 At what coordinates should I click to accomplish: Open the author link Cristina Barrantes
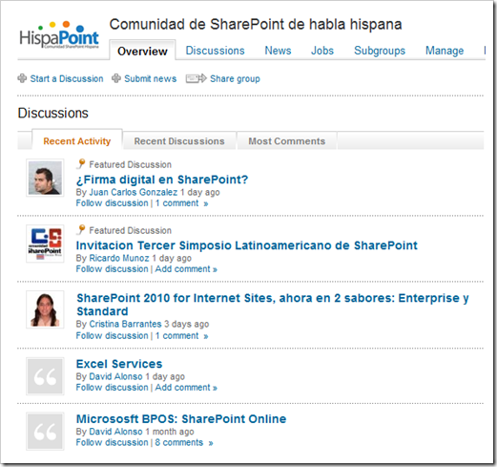coord(125,324)
